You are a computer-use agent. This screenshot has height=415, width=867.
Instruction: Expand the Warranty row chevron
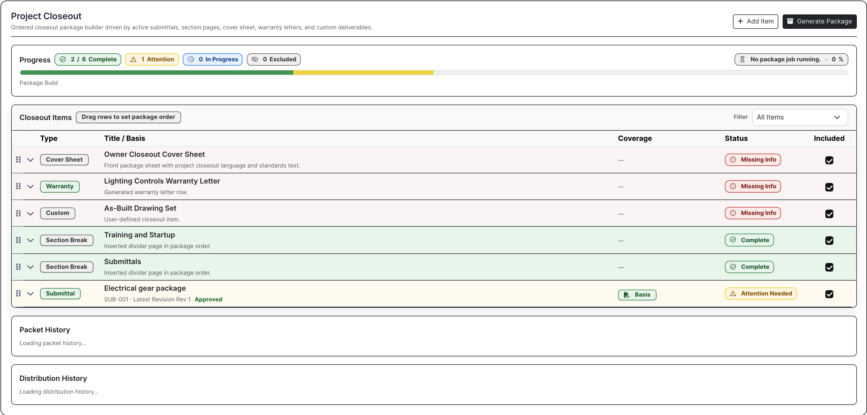[31, 186]
